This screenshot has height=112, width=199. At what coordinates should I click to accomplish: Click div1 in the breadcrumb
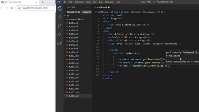point(163,12)
